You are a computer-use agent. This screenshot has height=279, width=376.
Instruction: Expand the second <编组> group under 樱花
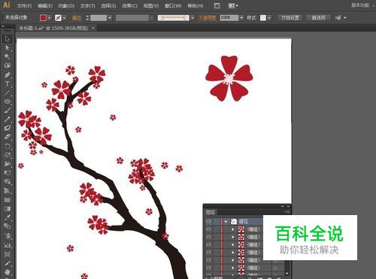point(233,237)
